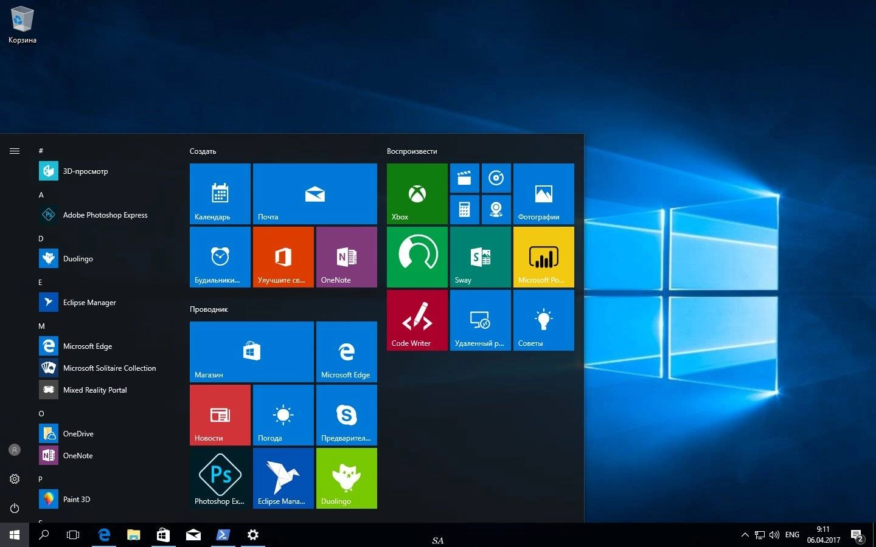Launch Adobe Photoshop Express from app list
Image resolution: width=876 pixels, height=547 pixels.
[x=106, y=215]
